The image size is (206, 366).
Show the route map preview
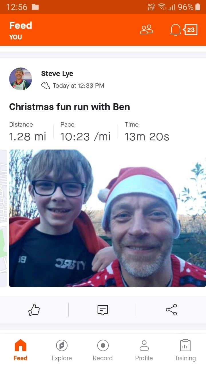point(3,218)
